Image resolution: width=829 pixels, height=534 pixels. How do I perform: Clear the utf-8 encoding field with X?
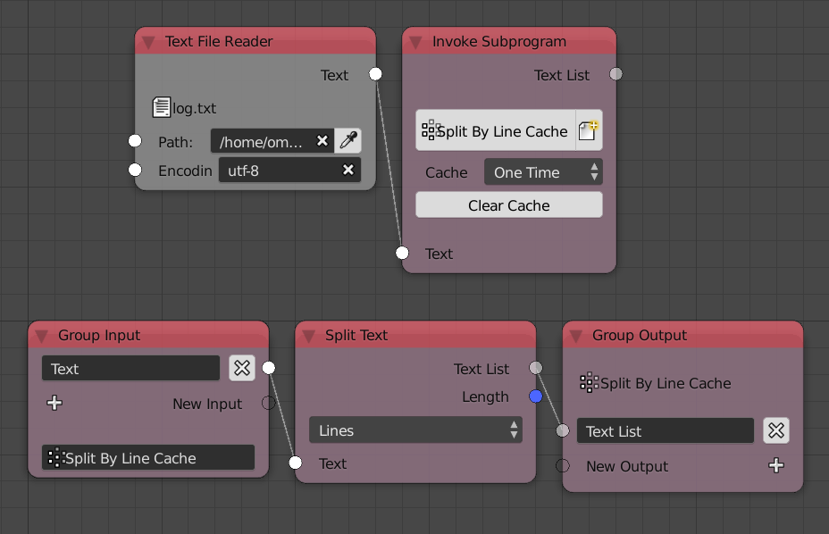click(348, 170)
